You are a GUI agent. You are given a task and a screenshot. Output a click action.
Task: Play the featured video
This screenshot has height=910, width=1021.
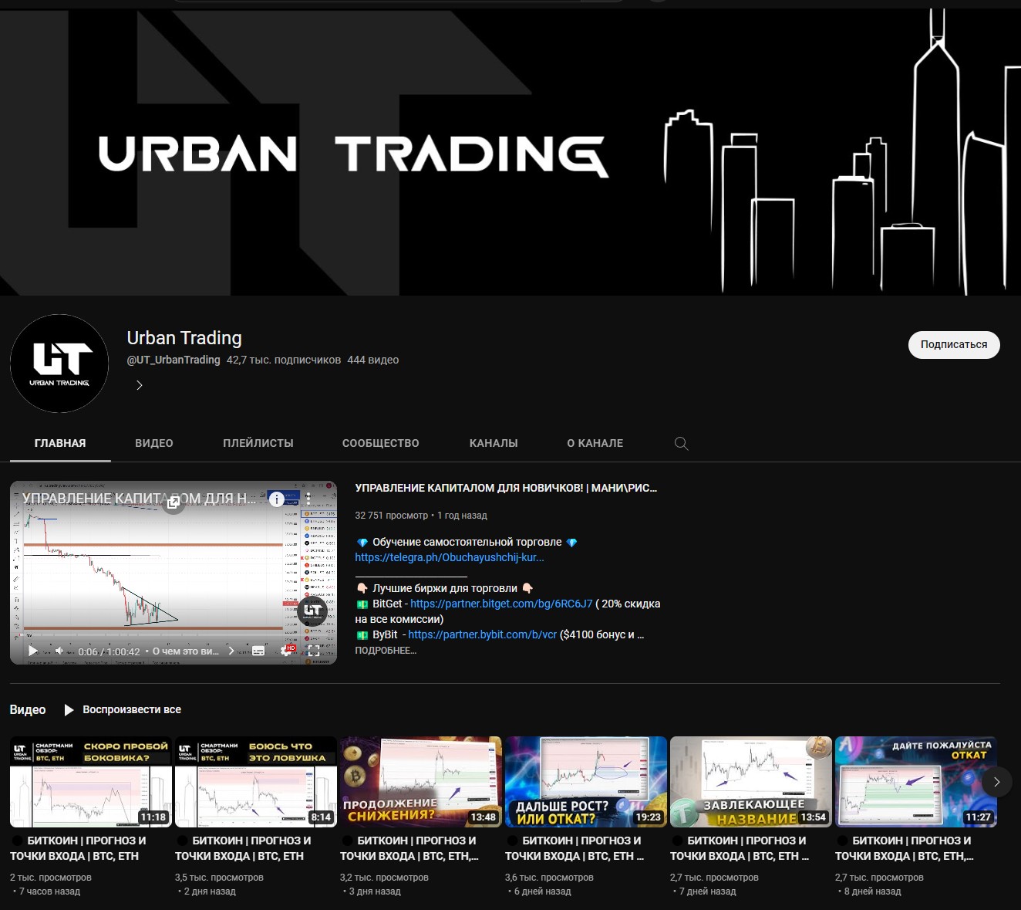coord(33,651)
